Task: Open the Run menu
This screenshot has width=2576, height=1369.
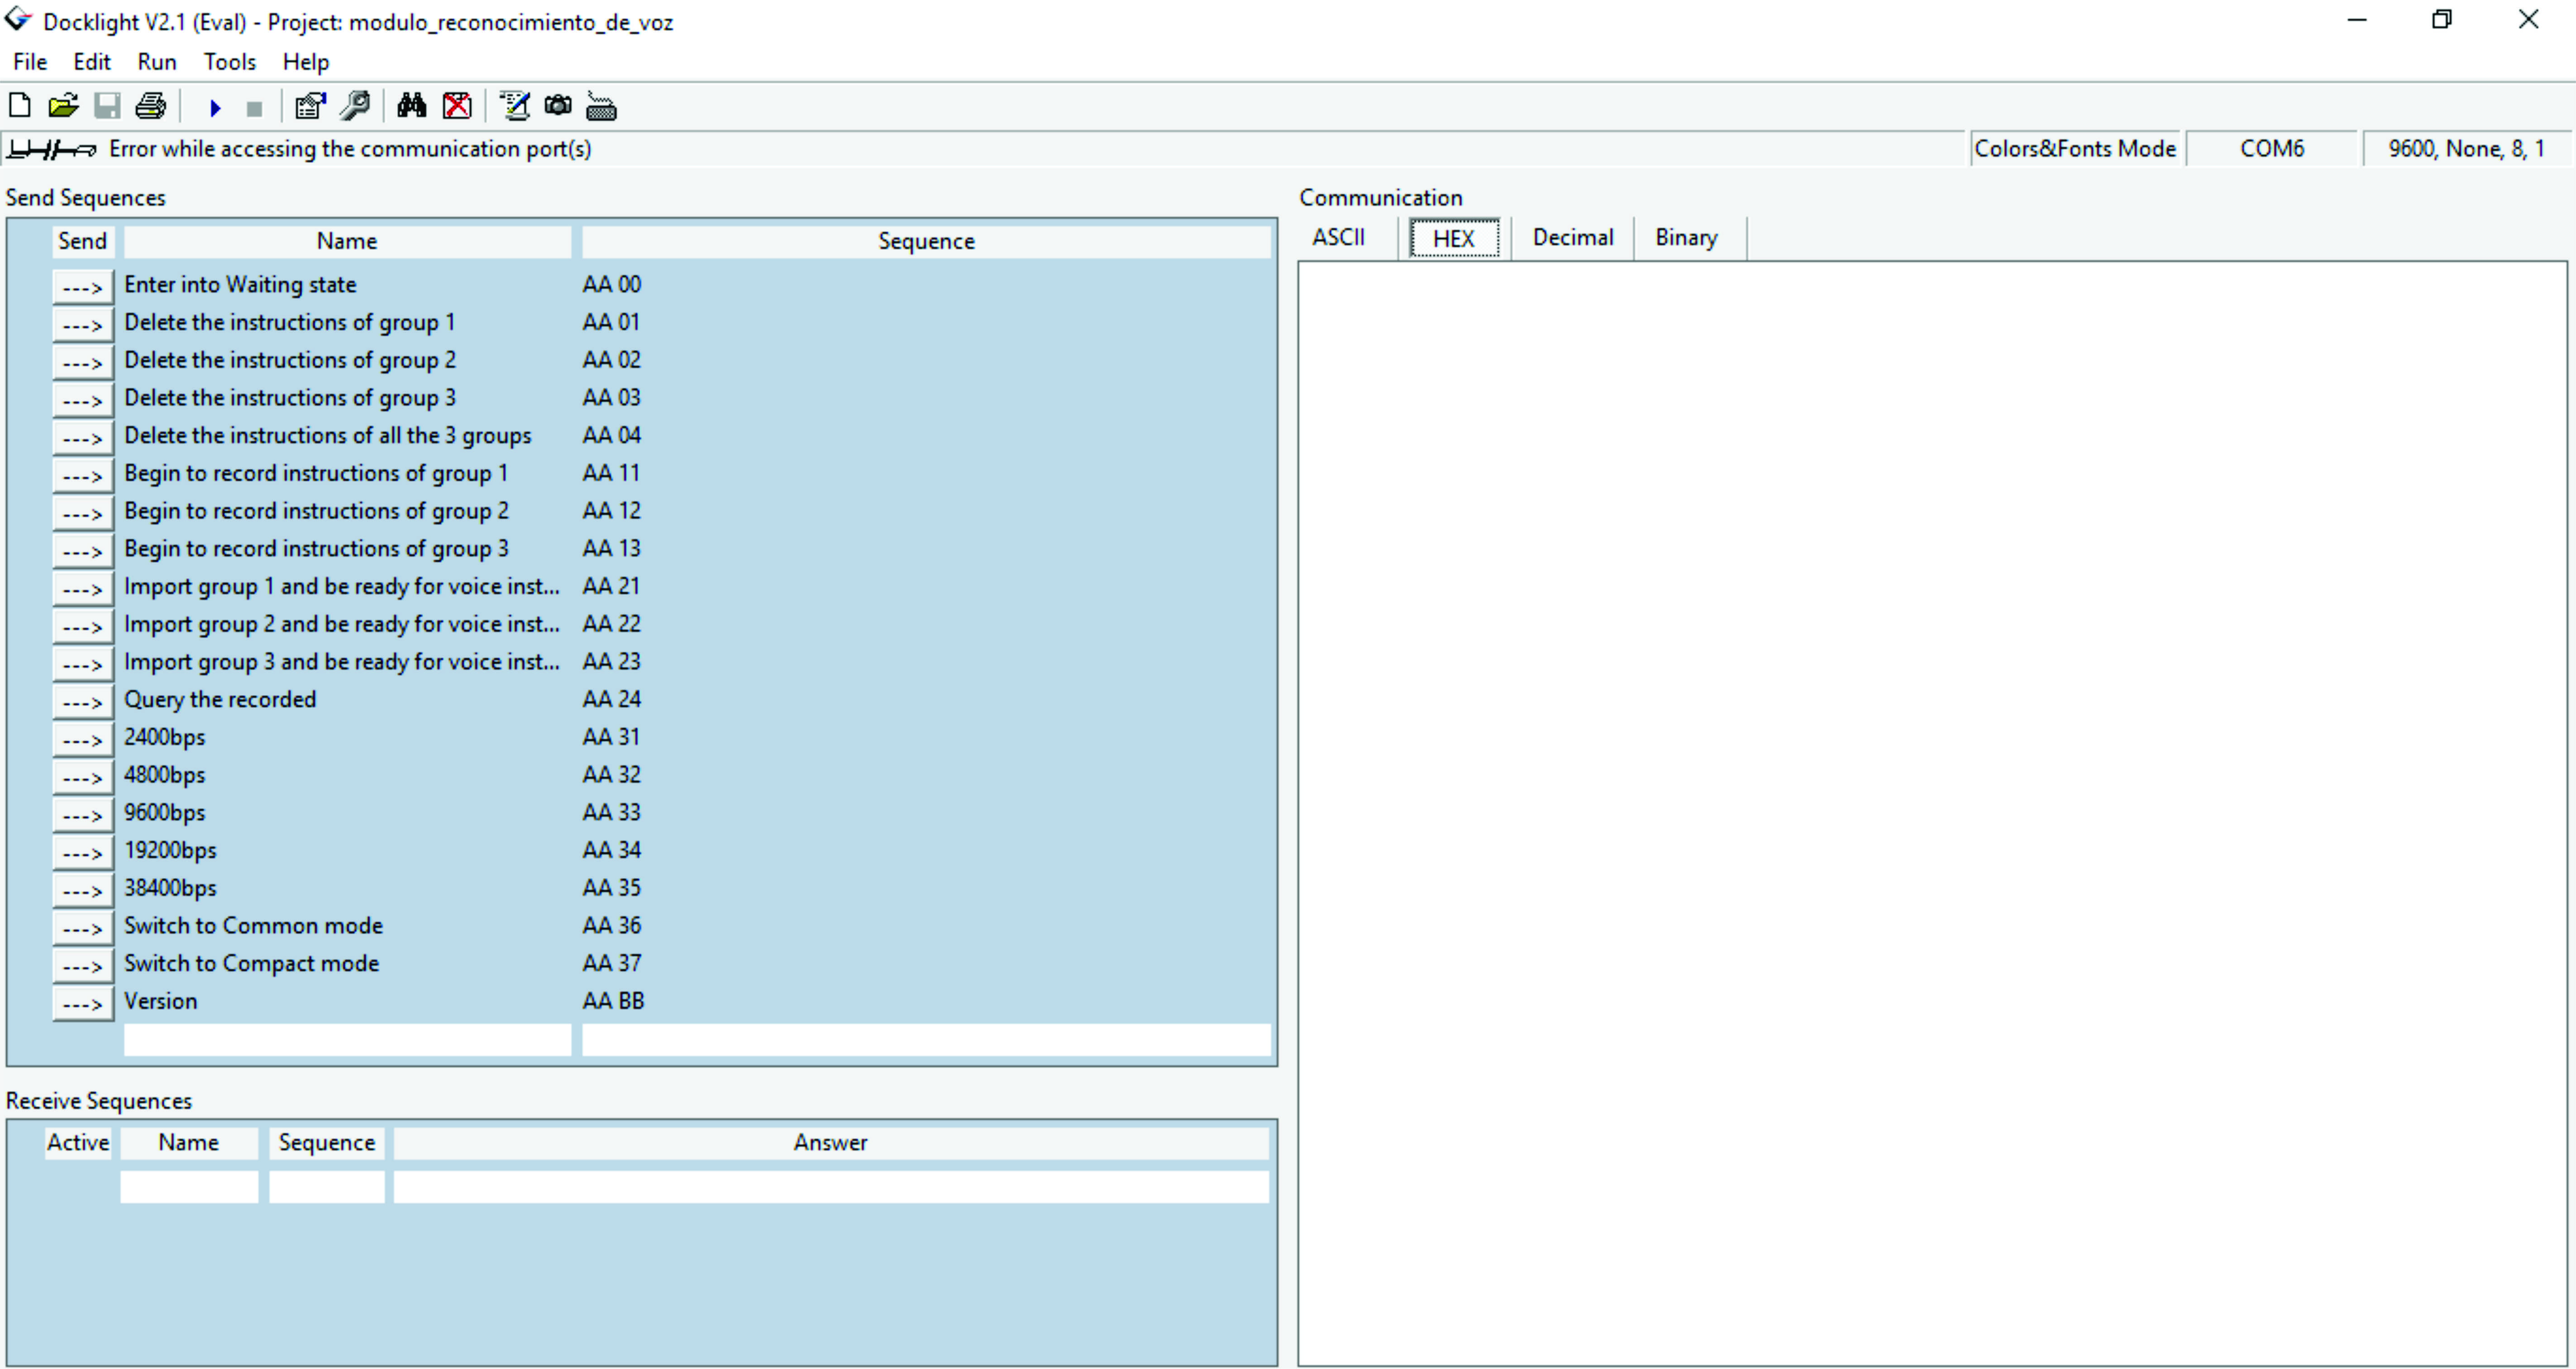Action: point(157,62)
